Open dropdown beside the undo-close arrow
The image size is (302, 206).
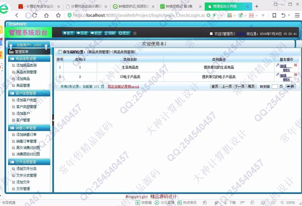point(289,15)
